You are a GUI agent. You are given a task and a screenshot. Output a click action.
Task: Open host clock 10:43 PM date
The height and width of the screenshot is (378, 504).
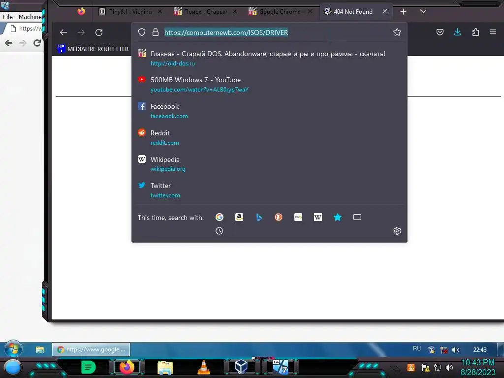(x=478, y=367)
